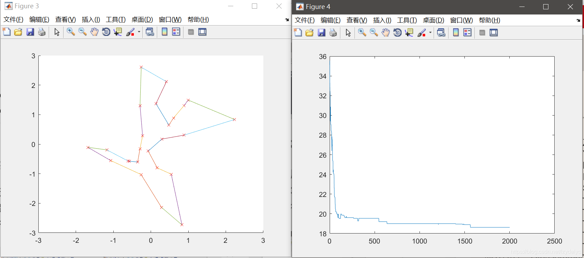584x258 pixels.
Task: Show Plot Tools and dock in Figure 3
Action: [x=202, y=32]
